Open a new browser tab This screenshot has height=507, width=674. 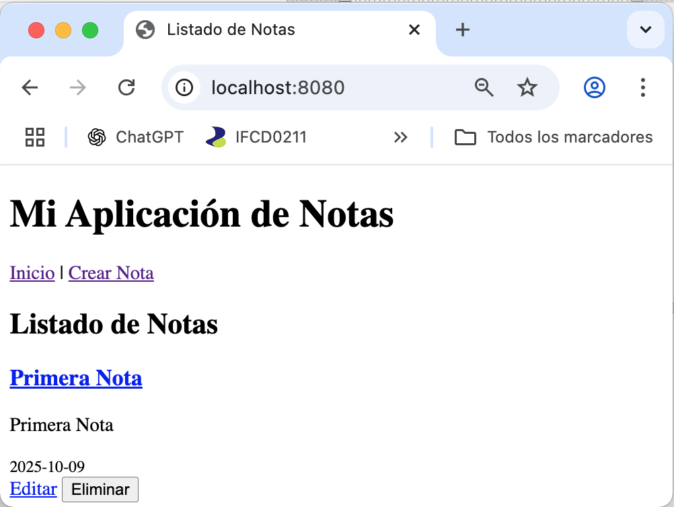pyautogui.click(x=463, y=30)
